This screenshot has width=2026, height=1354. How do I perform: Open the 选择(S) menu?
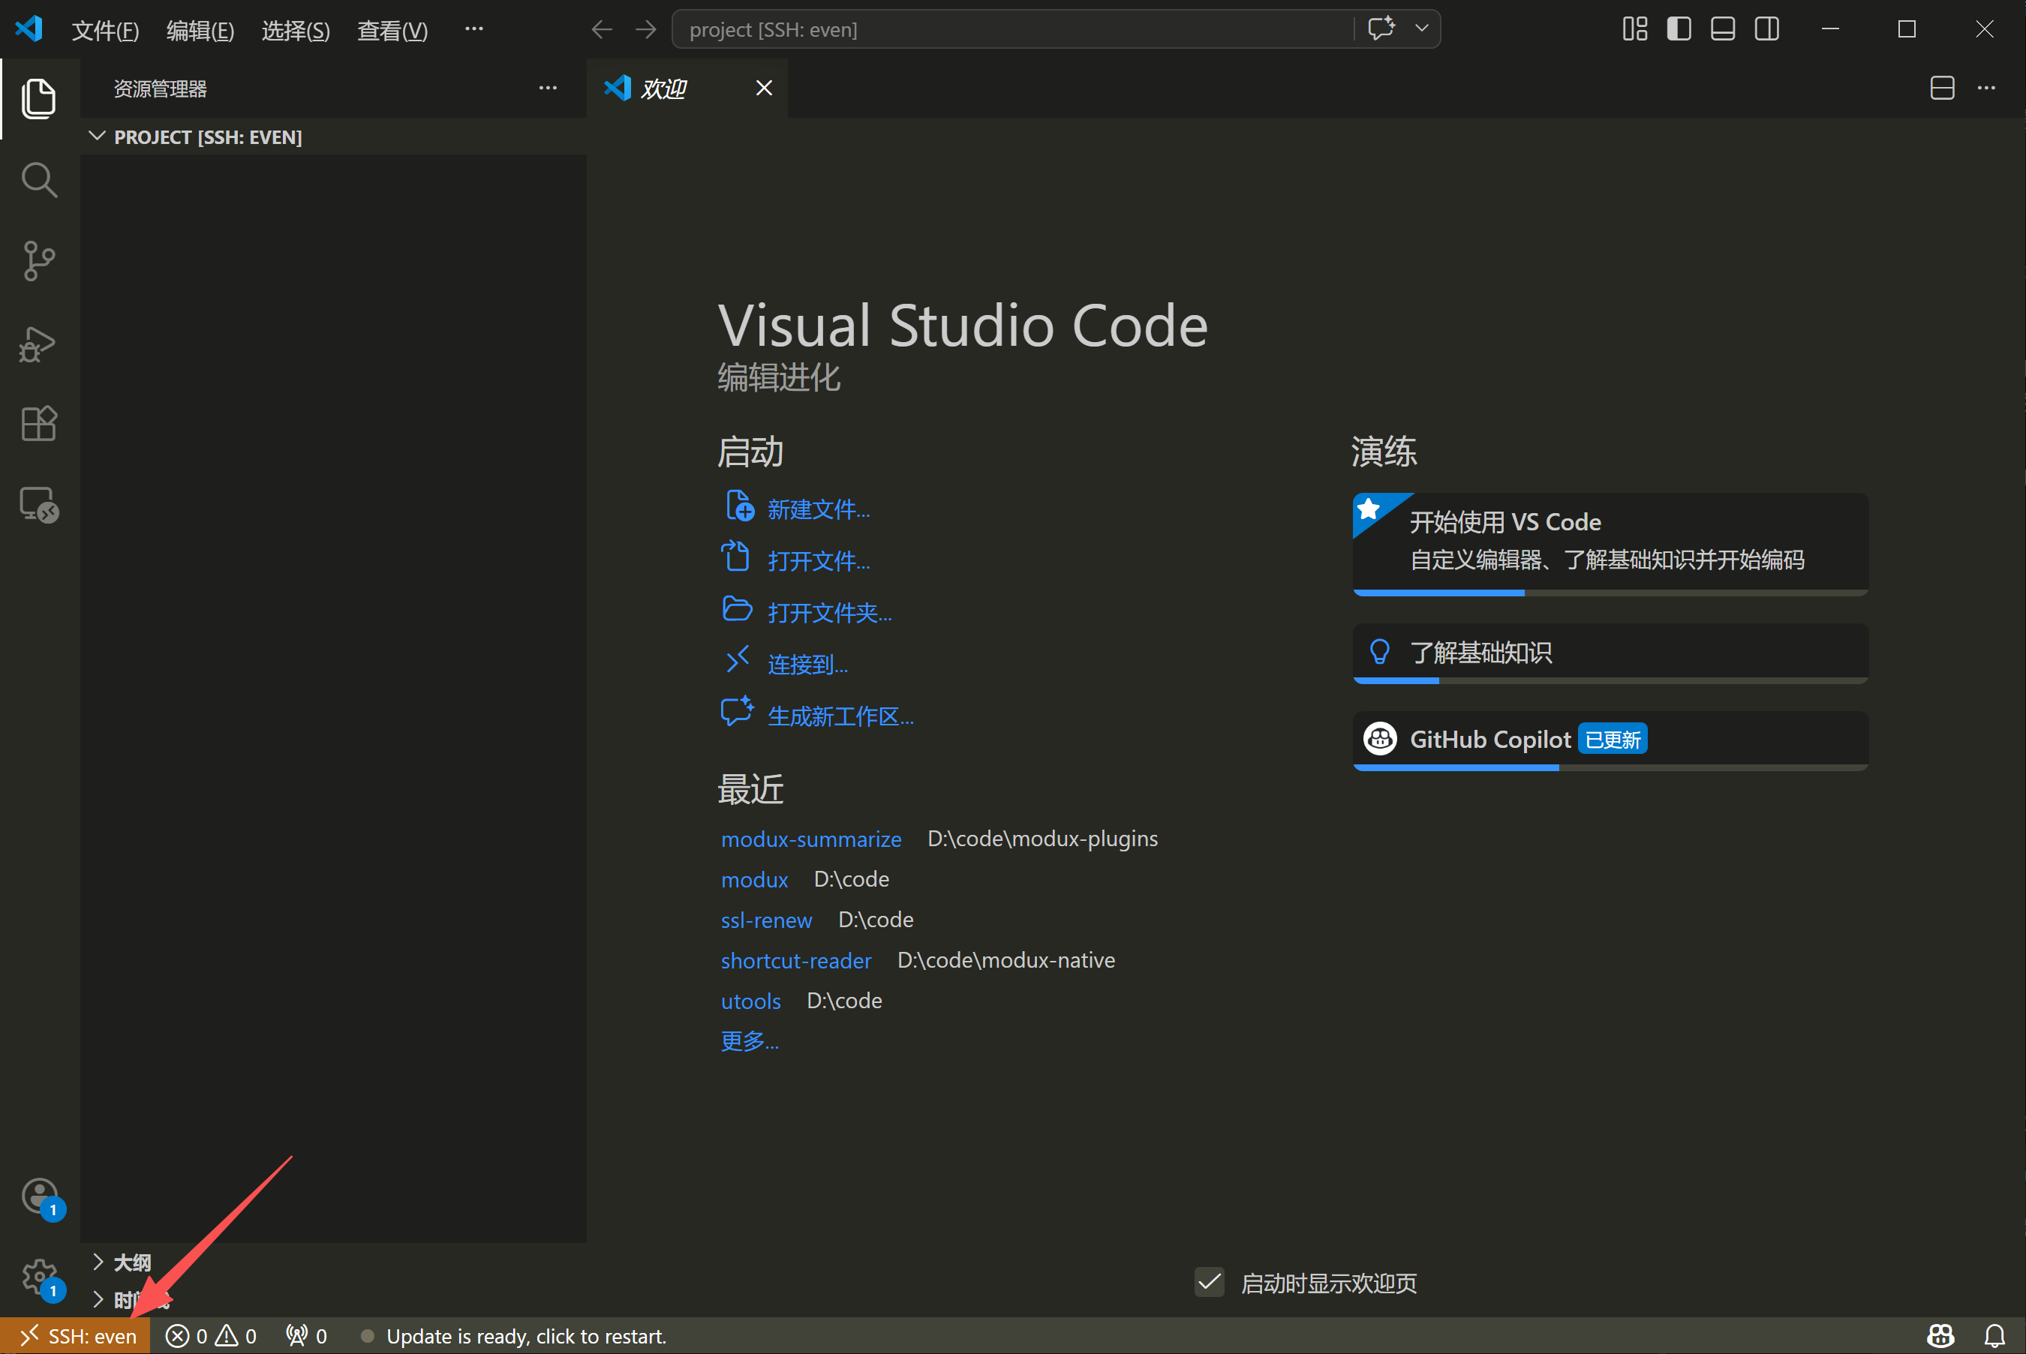click(296, 30)
